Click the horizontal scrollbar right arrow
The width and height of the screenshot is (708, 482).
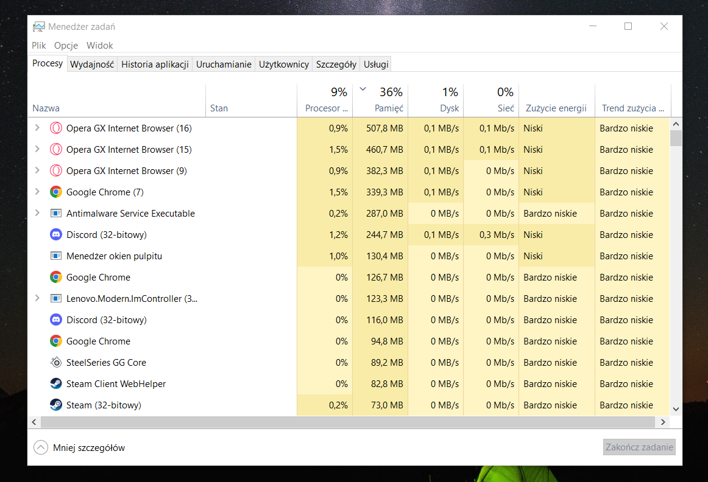point(663,422)
